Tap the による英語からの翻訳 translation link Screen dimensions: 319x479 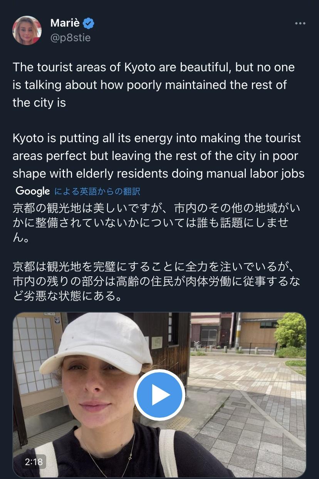tap(97, 191)
